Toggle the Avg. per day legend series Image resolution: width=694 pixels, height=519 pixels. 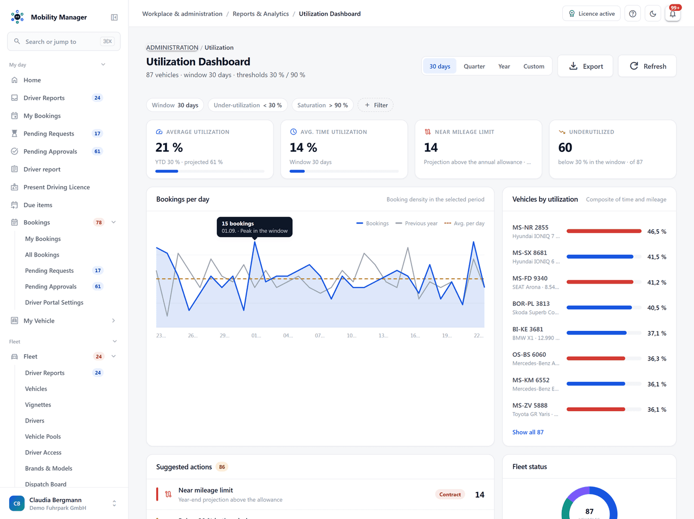click(x=464, y=223)
